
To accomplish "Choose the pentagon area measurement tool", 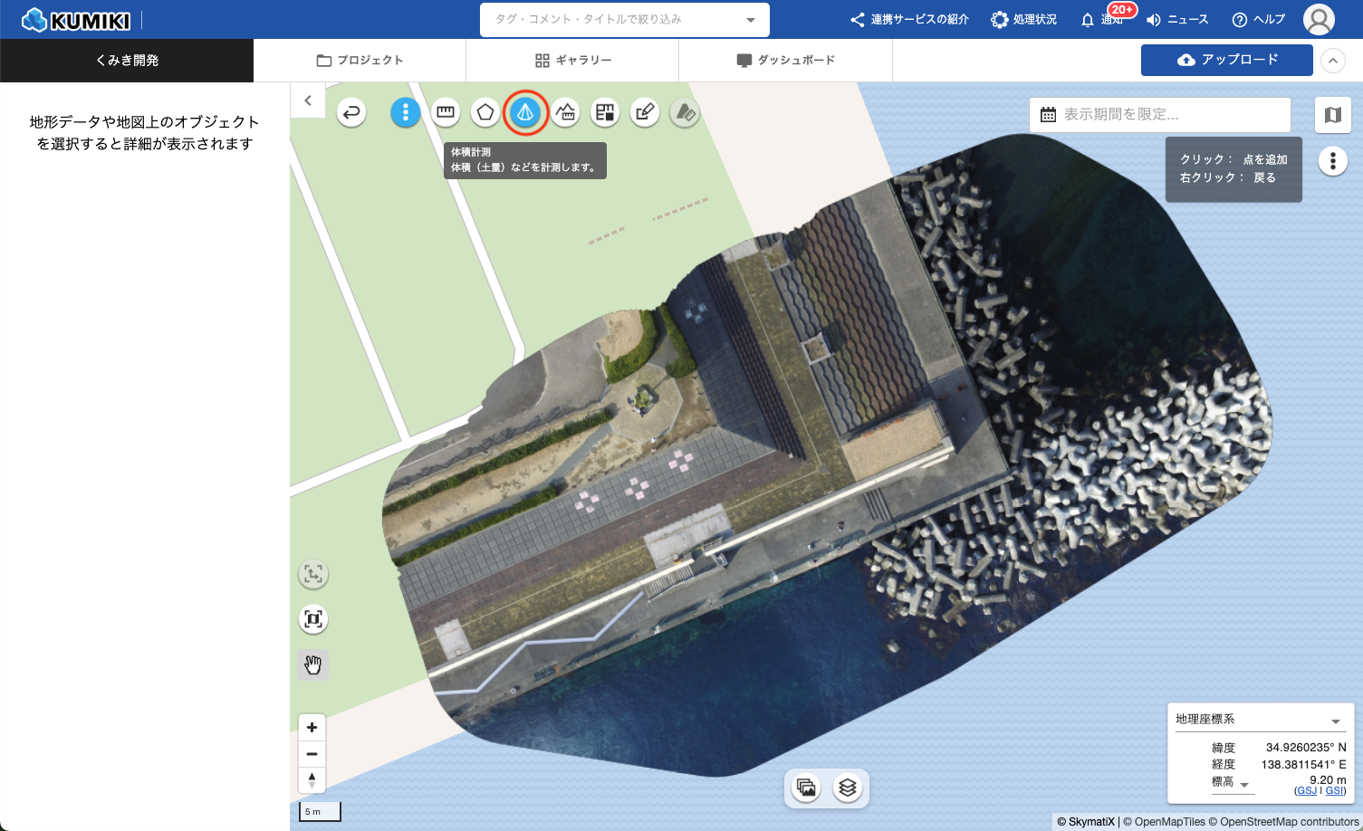I will click(485, 112).
